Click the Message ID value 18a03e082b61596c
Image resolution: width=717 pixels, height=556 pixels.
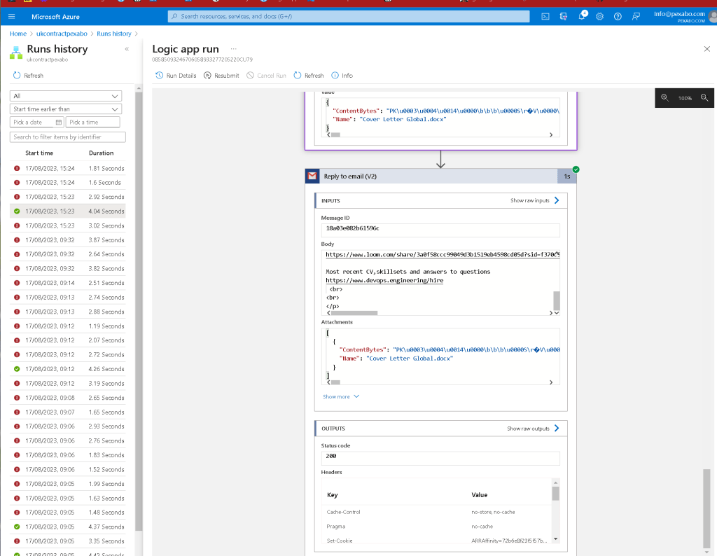coord(440,228)
